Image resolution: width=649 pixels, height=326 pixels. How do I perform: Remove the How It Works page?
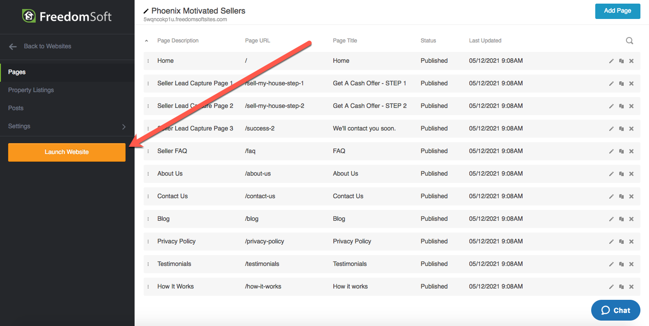tap(631, 287)
